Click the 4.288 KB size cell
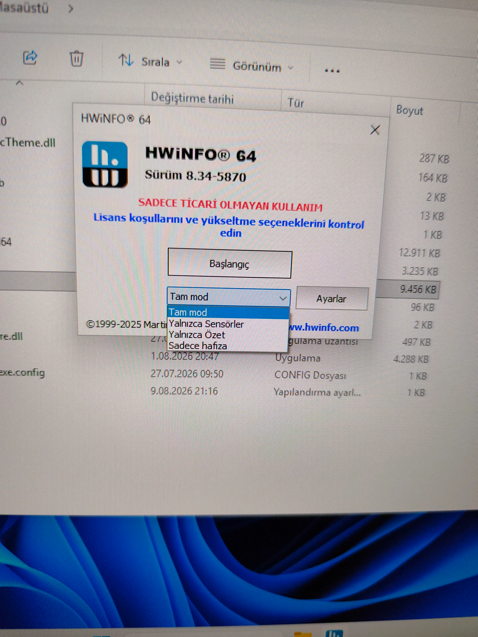Image resolution: width=478 pixels, height=637 pixels. coord(411,359)
